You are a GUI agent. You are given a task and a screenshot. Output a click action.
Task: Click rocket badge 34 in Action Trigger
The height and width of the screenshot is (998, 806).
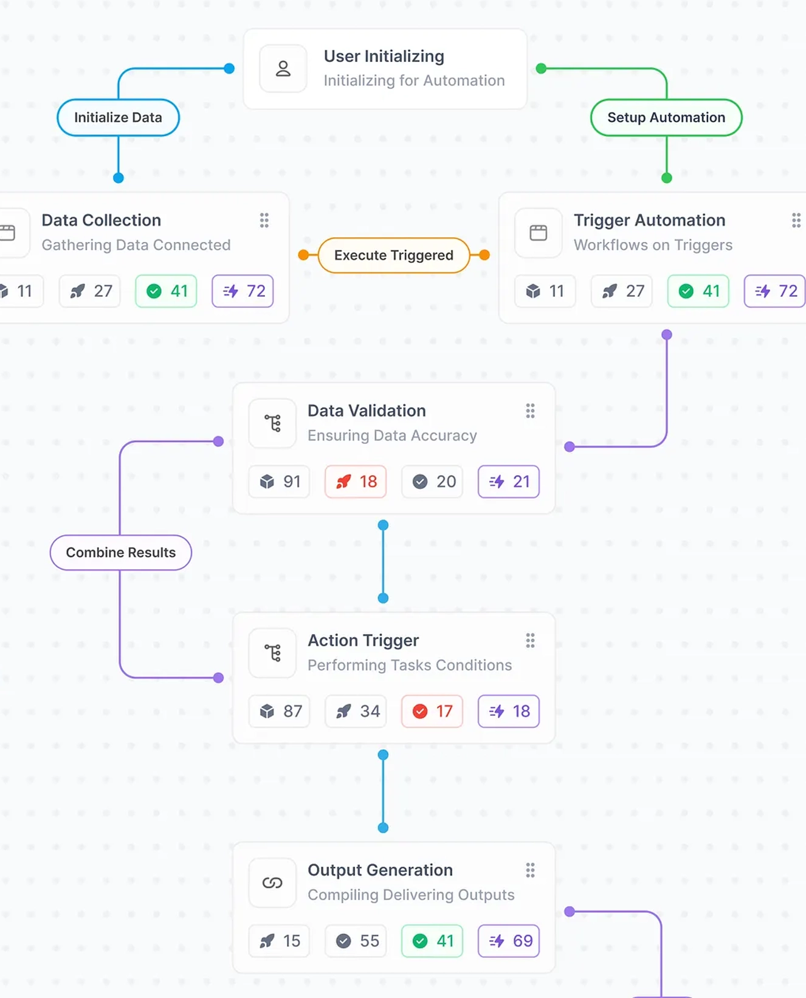(356, 711)
